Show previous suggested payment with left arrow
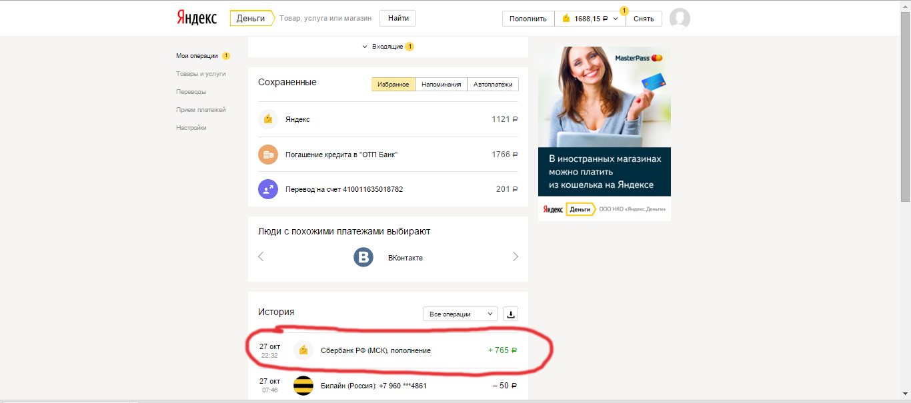 coord(261,257)
